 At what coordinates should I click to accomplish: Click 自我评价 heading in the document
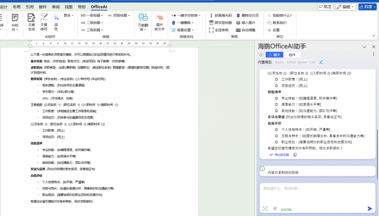pyautogui.click(x=36, y=175)
